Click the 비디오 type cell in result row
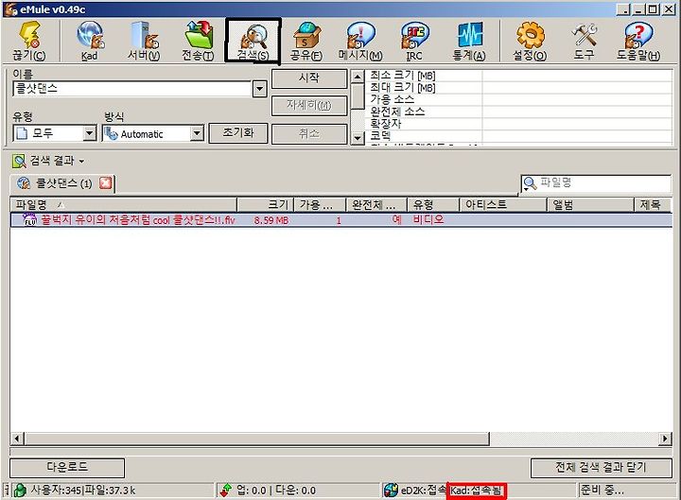Image resolution: width=681 pixels, height=500 pixels. [428, 219]
